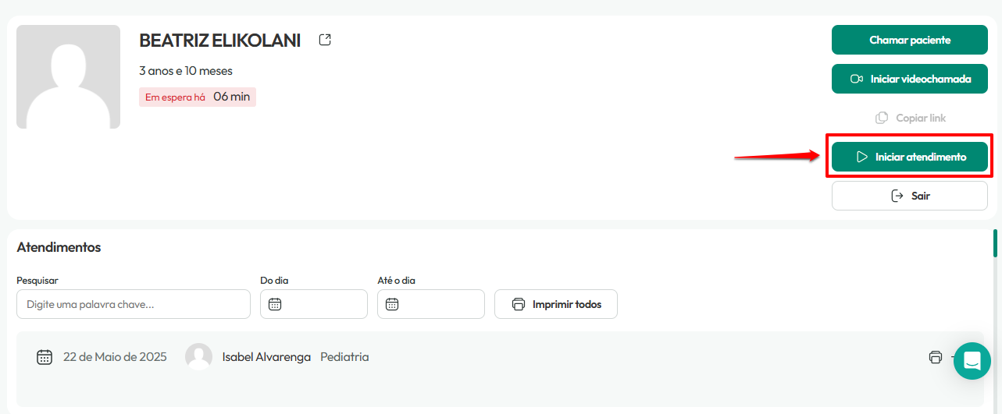This screenshot has height=414, width=1002.
Task: Click the calendar icon beside 22 de Maio de 2025
Action: tap(45, 357)
